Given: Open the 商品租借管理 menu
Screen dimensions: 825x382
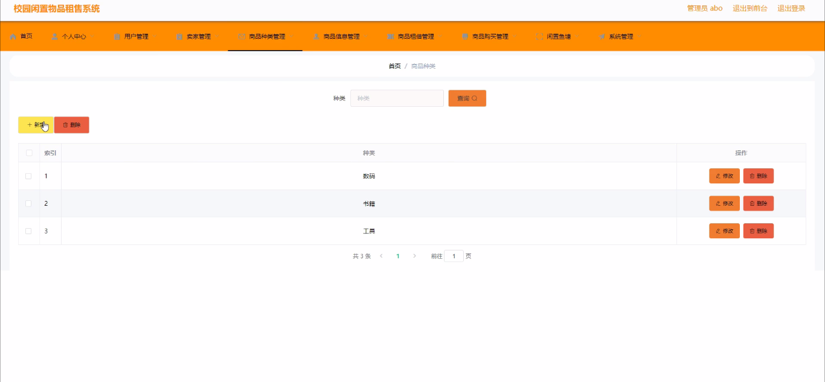Looking at the screenshot, I should (x=416, y=37).
